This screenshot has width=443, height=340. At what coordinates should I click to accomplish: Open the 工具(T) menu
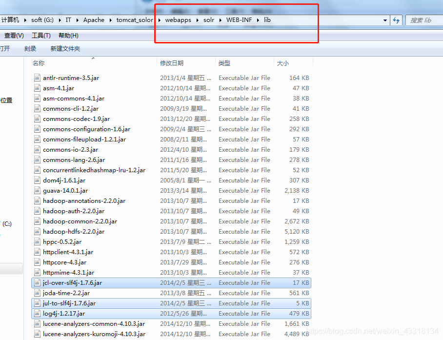(41, 36)
